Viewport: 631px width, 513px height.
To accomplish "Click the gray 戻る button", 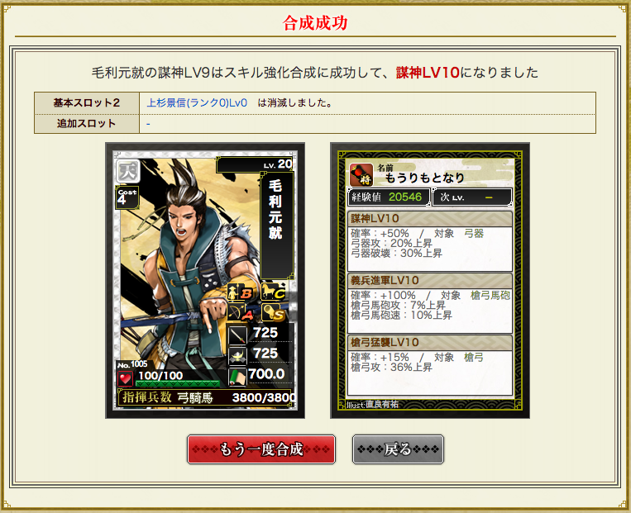I will [x=398, y=449].
